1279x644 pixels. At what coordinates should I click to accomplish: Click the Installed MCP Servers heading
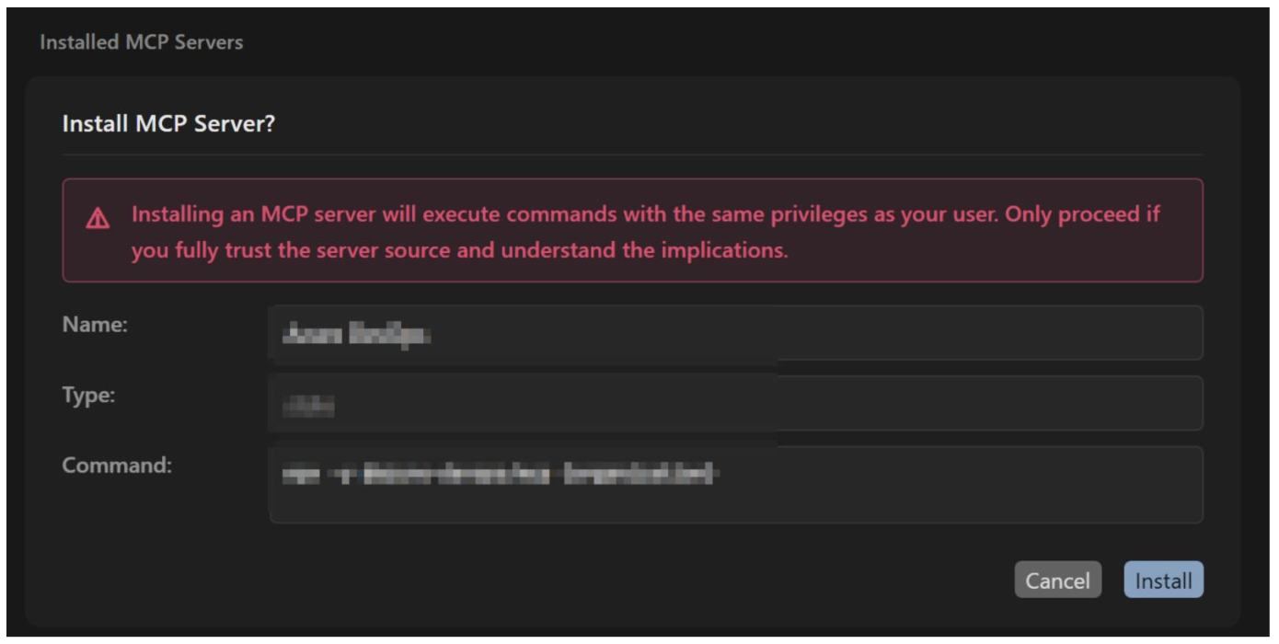(x=141, y=42)
